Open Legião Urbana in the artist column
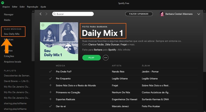This screenshot has height=112, width=206. coord(120,78)
